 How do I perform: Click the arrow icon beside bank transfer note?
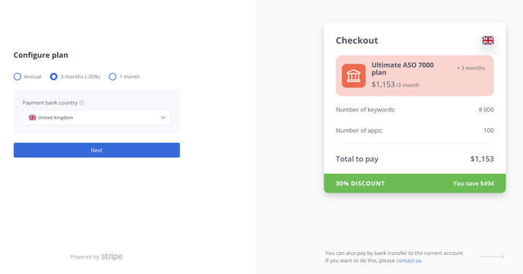tap(493, 257)
